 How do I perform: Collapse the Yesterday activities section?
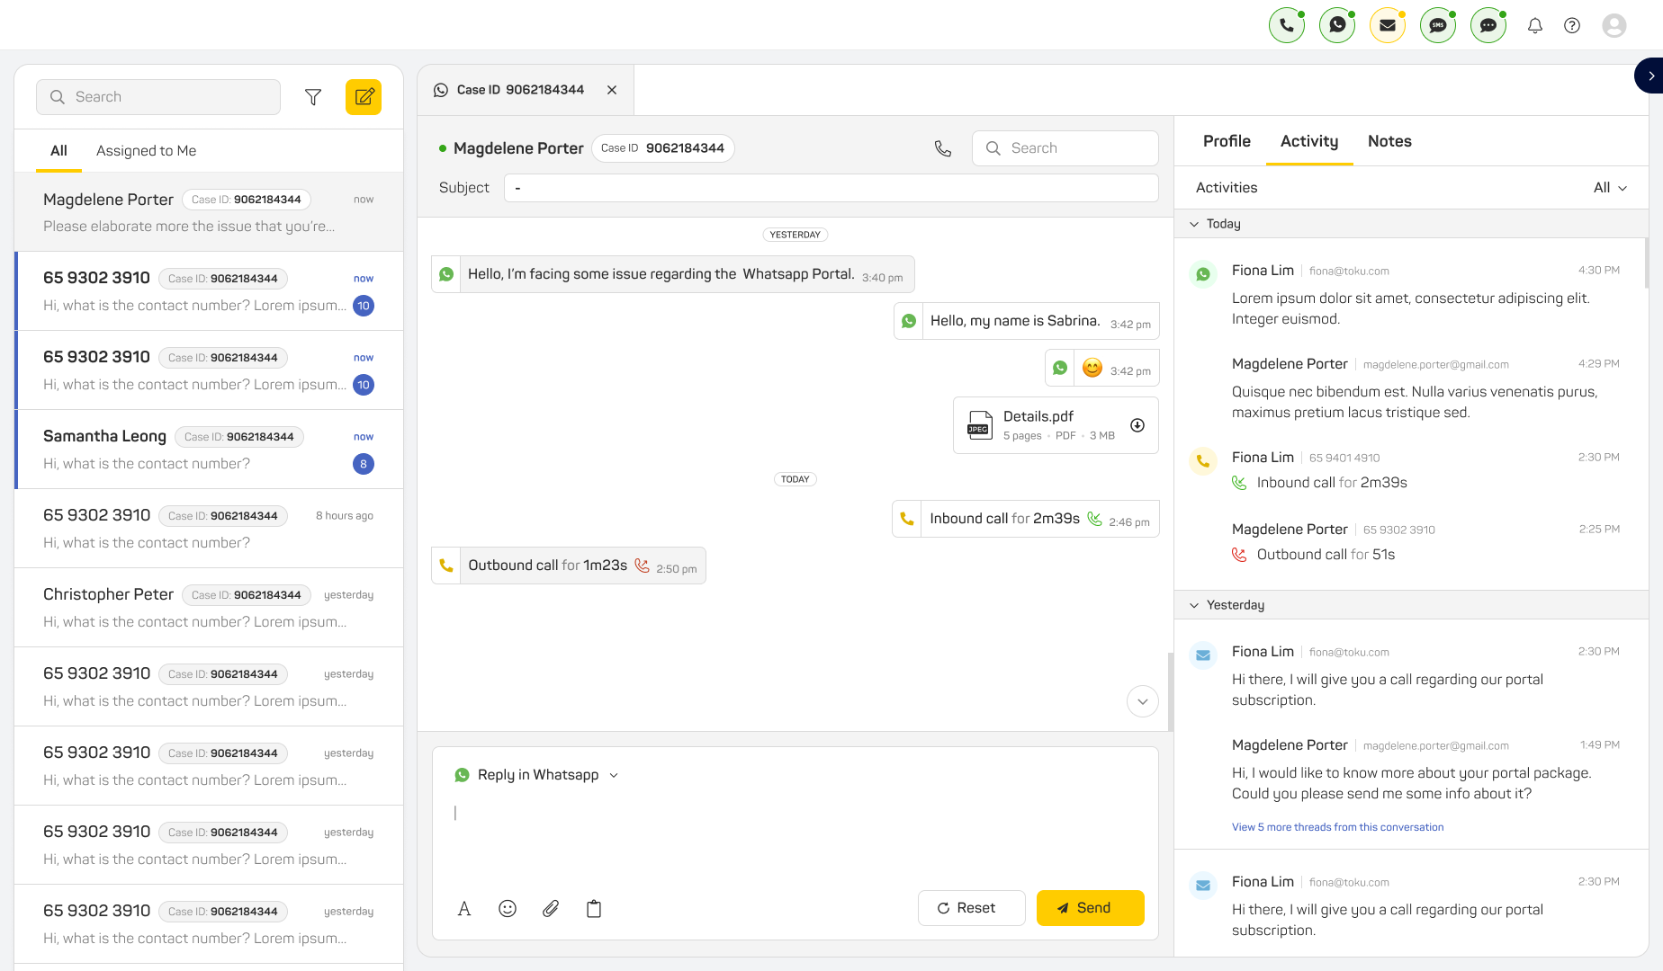[1194, 605]
